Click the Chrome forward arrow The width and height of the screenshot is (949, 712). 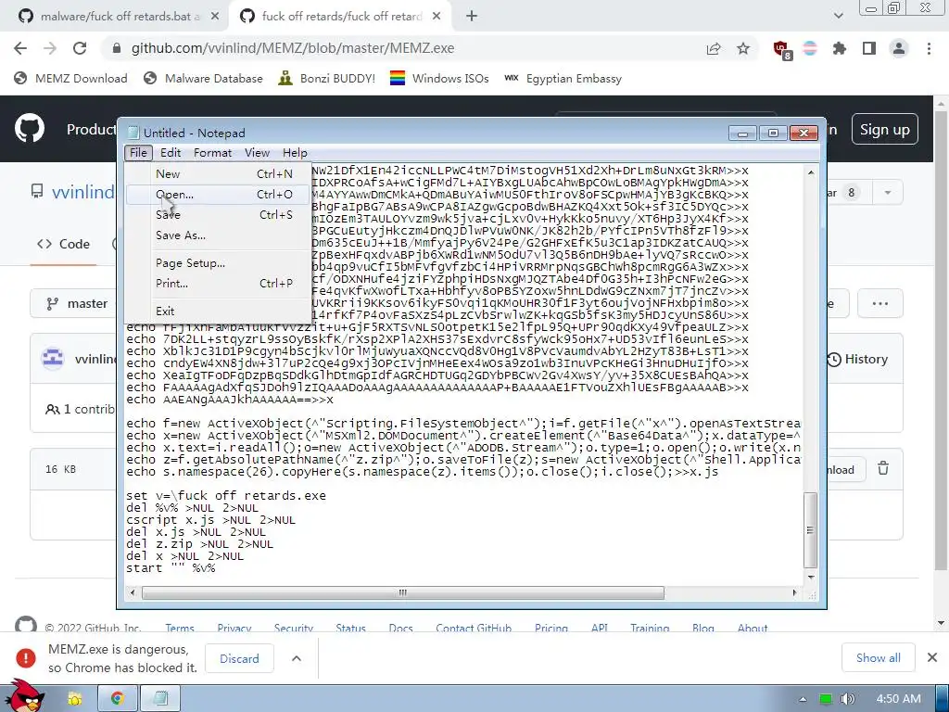[x=50, y=48]
